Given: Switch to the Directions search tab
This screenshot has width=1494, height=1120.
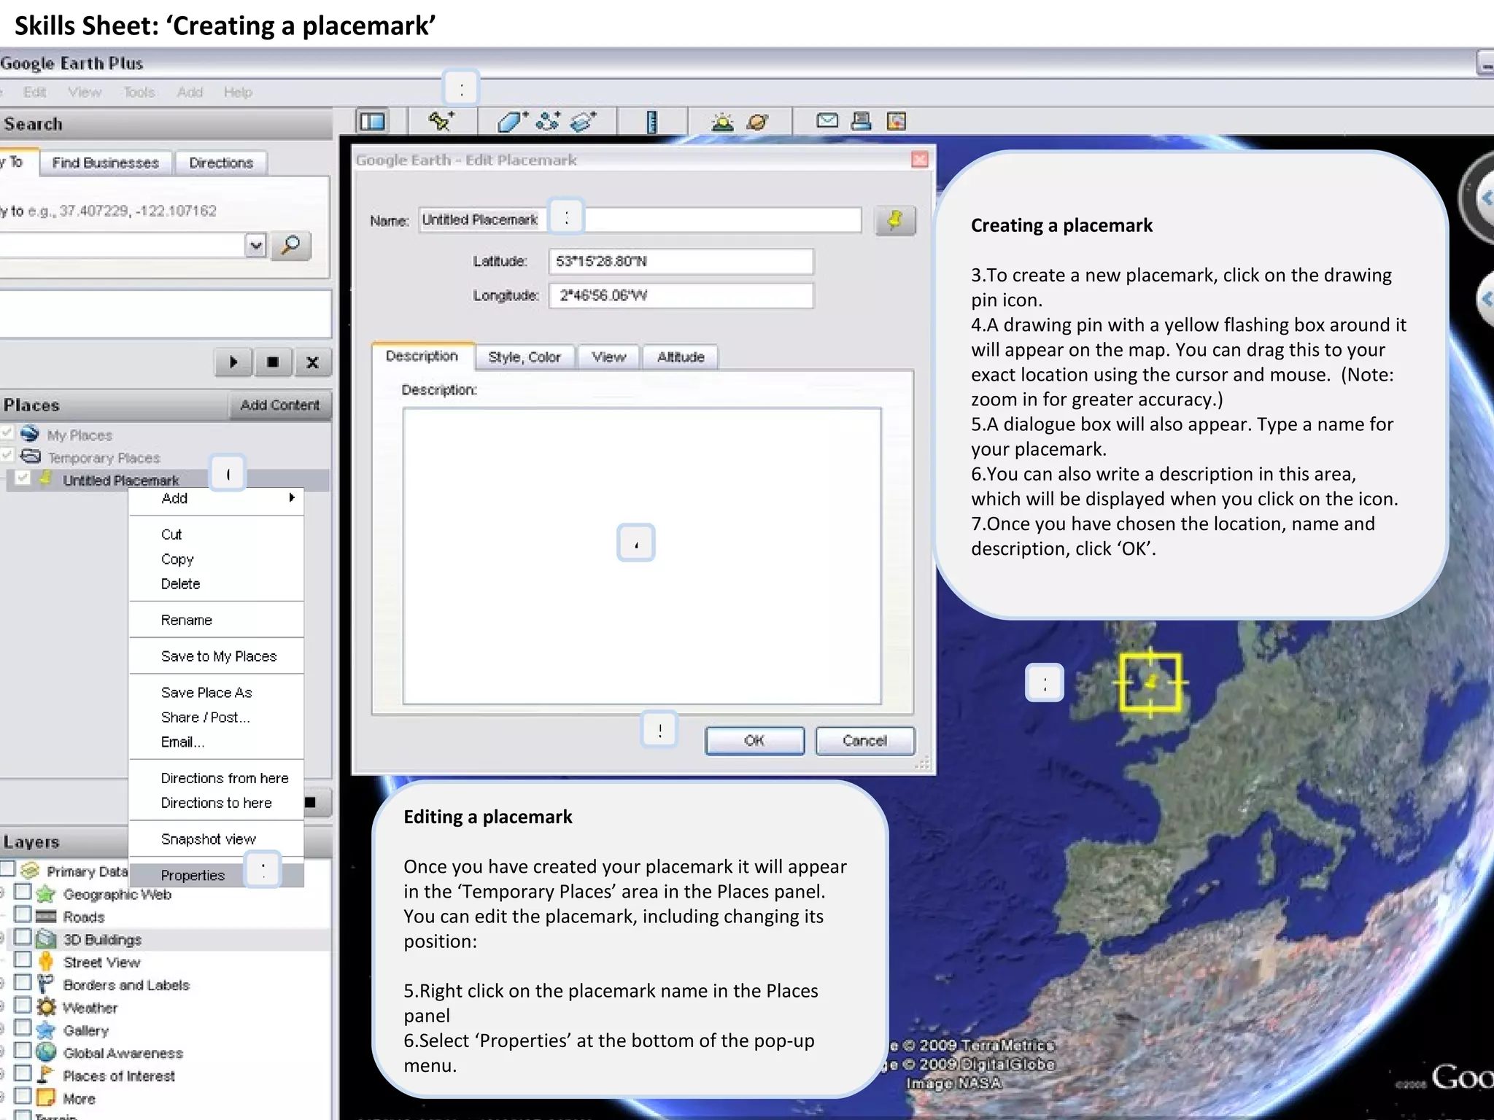Looking at the screenshot, I should coord(221,163).
